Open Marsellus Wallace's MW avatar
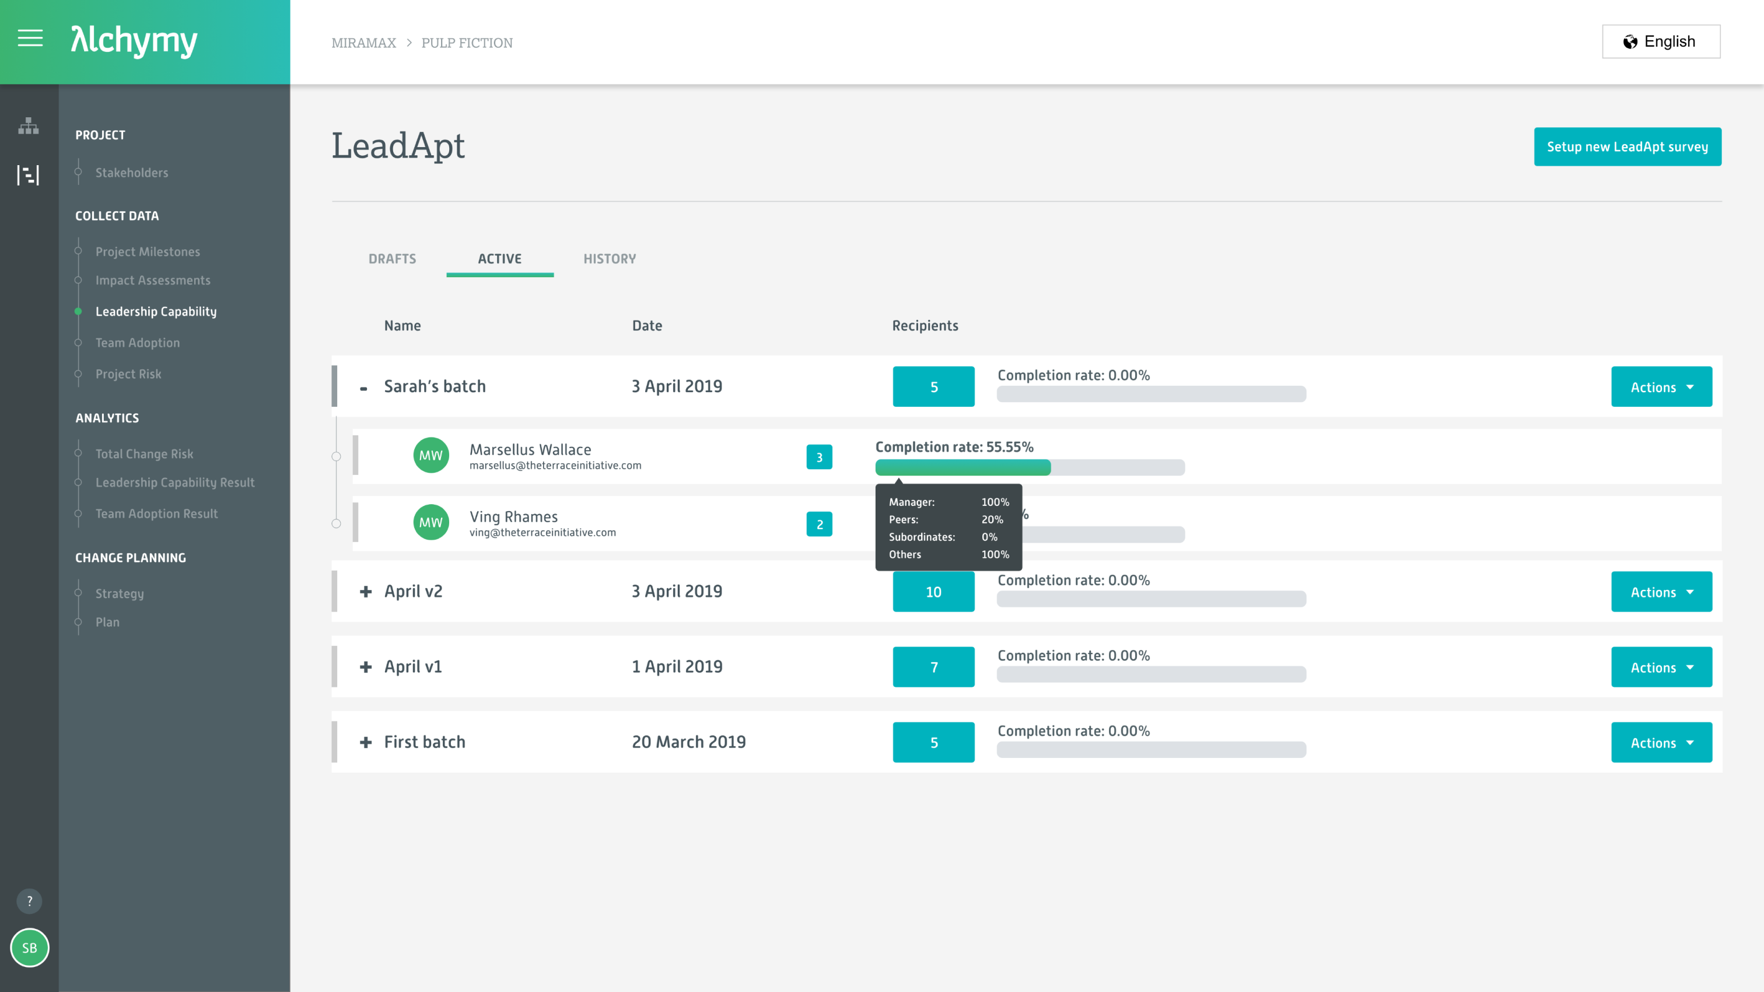Image resolution: width=1764 pixels, height=992 pixels. (430, 454)
